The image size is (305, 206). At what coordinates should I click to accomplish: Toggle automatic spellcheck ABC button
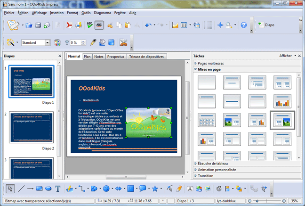click(99, 25)
